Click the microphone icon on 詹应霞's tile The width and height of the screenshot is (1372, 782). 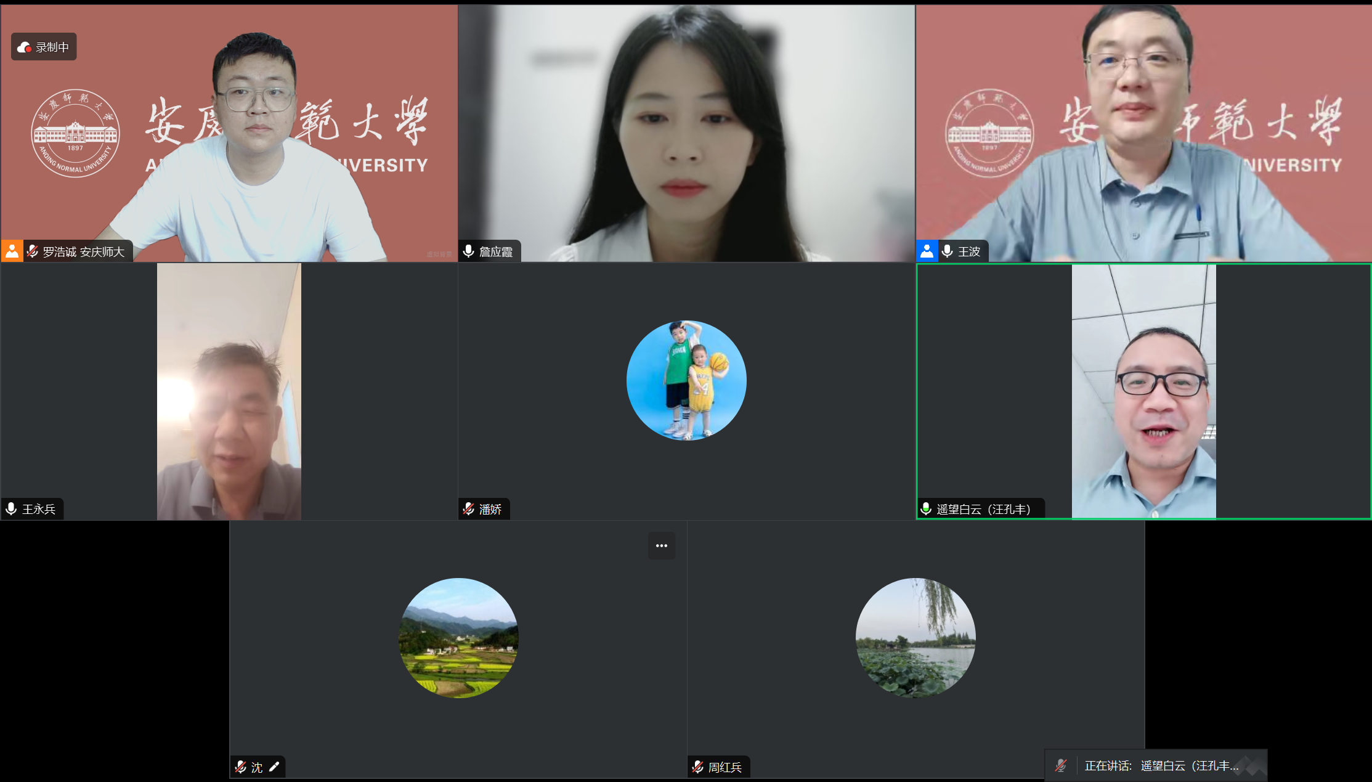tap(468, 251)
